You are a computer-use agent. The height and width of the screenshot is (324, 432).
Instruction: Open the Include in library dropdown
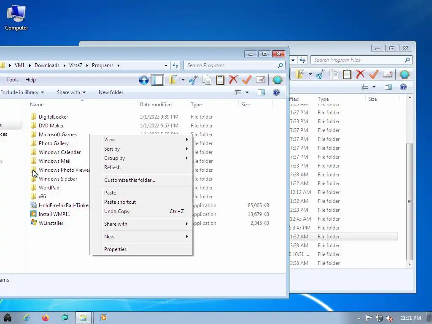coord(22,92)
